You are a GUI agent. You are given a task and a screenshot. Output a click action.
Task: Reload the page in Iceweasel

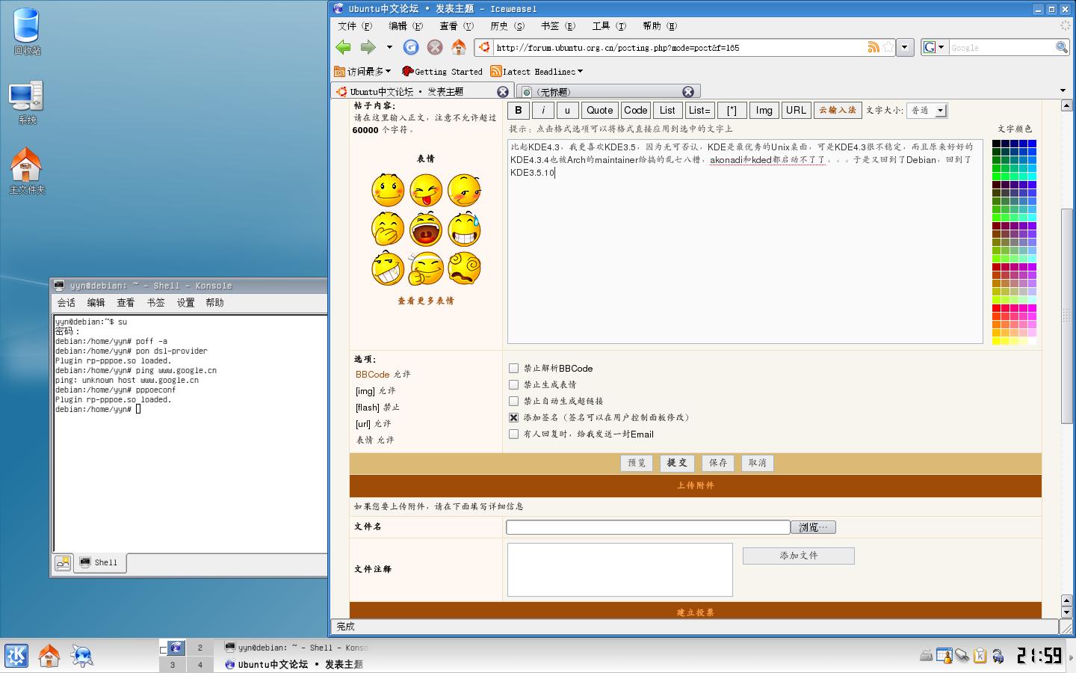[411, 47]
